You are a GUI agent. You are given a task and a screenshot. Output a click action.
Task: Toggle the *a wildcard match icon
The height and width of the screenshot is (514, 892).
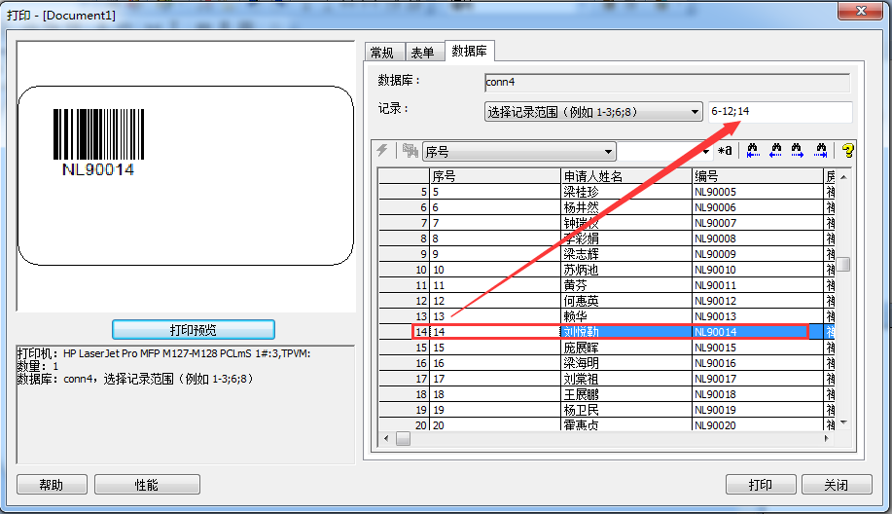725,151
